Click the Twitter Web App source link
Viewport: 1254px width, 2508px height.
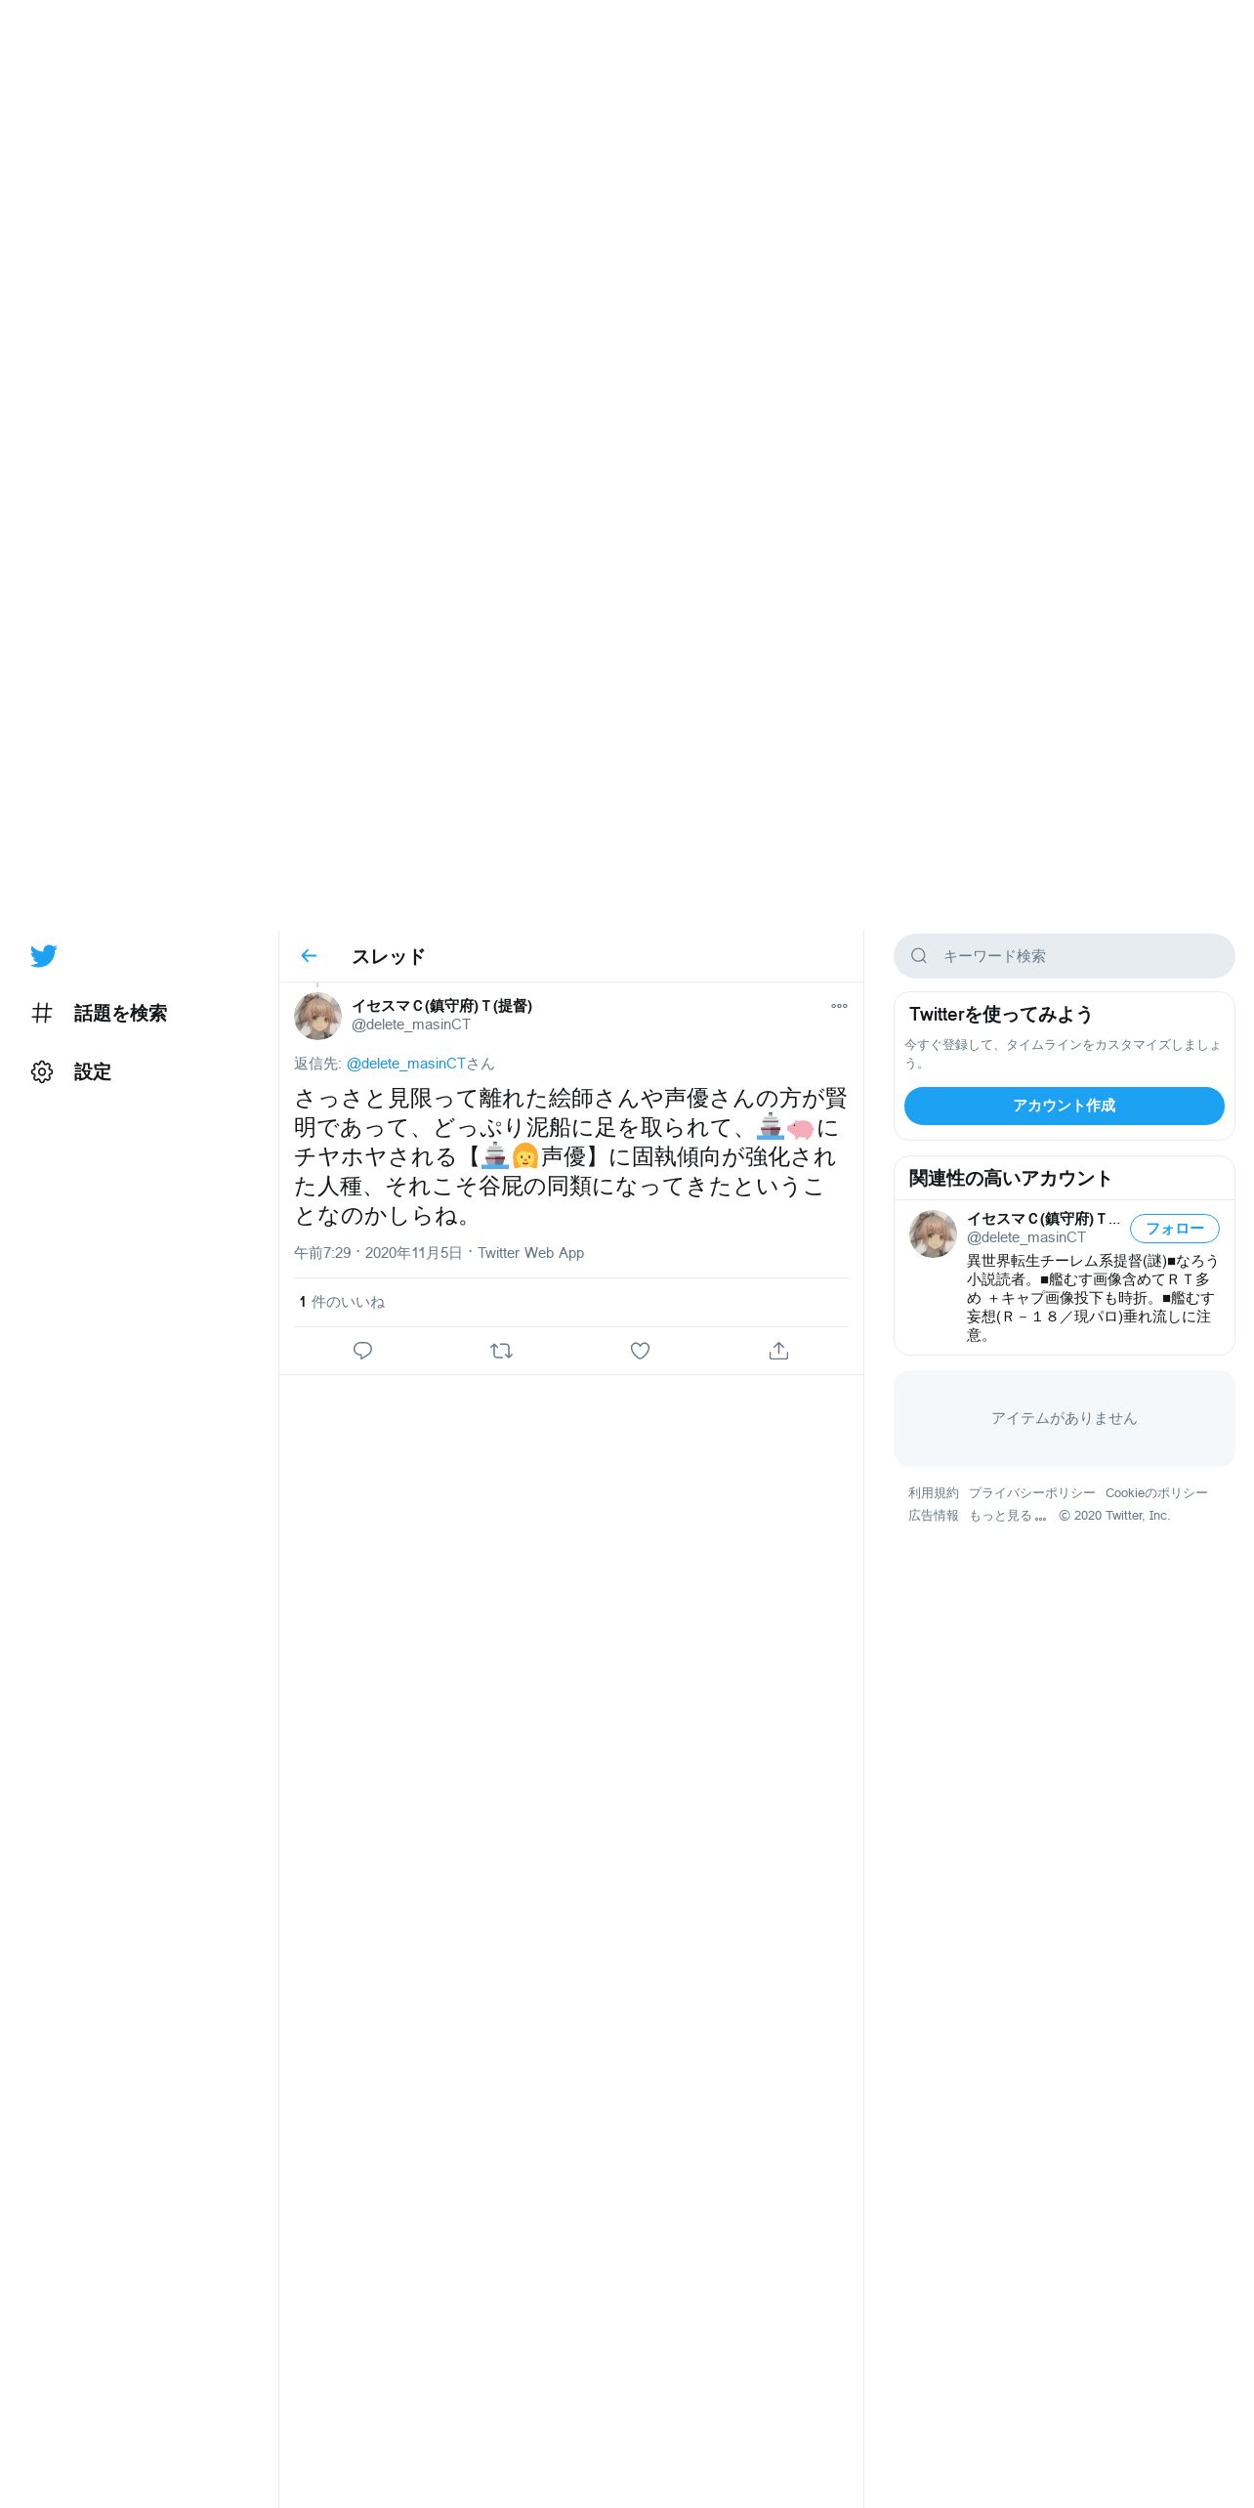click(x=530, y=1252)
